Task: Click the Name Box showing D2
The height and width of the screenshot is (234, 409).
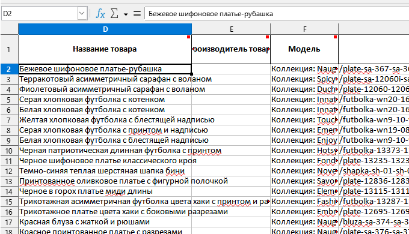Action: click(39, 13)
